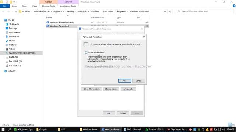Close the Advanced Properties dialog
236x132 pixels.
coord(144,37)
